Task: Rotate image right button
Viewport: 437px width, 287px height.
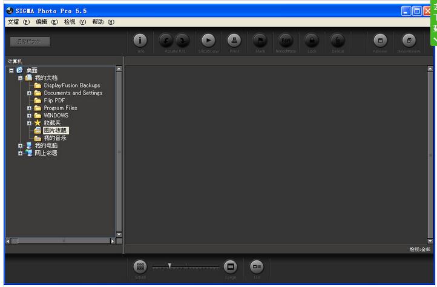Action: 183,41
